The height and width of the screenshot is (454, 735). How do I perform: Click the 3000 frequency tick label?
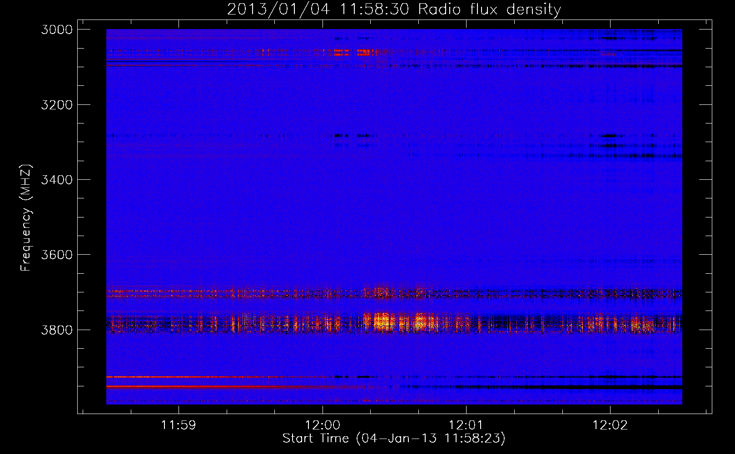57,30
